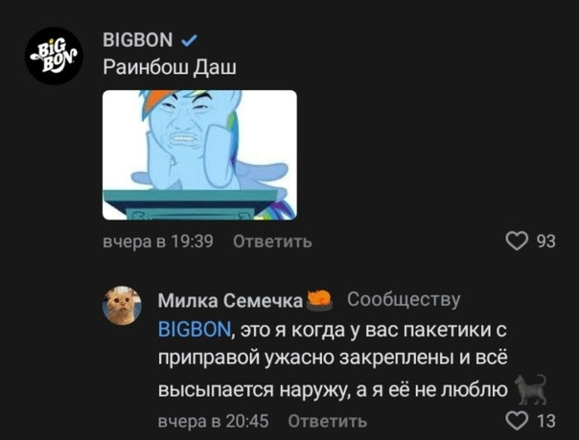Open the BIGBON community avatar
The image size is (579, 440).
pos(54,56)
